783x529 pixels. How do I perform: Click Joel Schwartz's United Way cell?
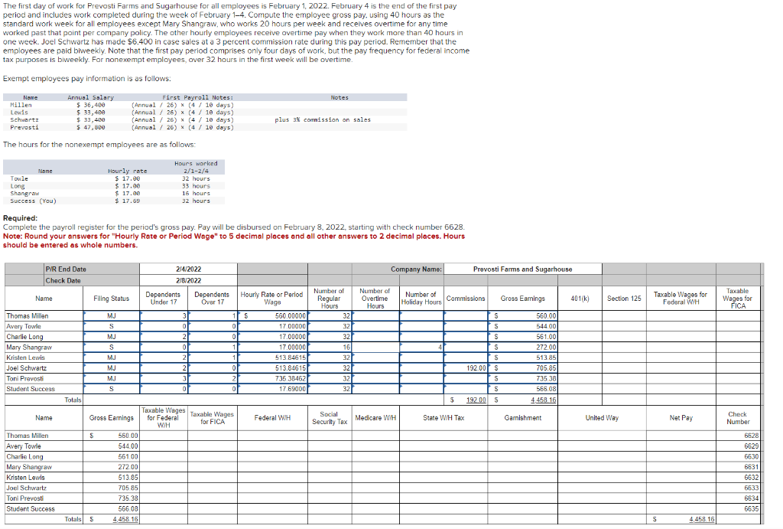tap(602, 488)
